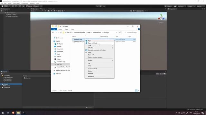
Task: Select the Assets folder in Project tree
Action: tap(6, 84)
